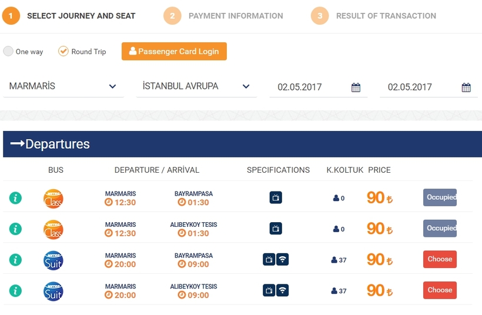Viewport: 482px width, 315px height.
Task: Select the Round Trip option
Action: [63, 51]
